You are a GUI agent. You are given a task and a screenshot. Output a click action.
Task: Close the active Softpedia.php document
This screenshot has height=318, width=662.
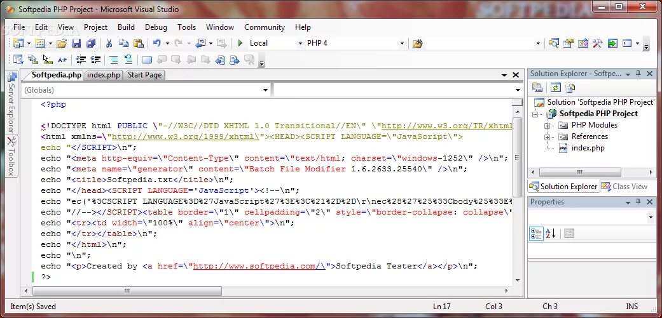pos(516,75)
